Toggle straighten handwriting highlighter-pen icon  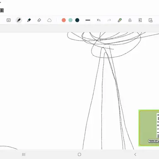[x=120, y=20]
